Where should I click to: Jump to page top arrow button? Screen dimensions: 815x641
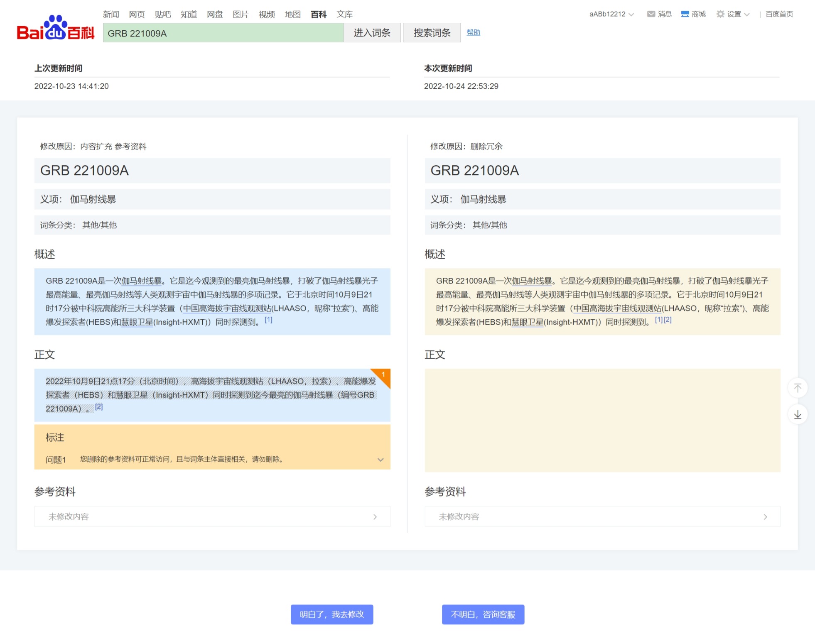click(798, 388)
